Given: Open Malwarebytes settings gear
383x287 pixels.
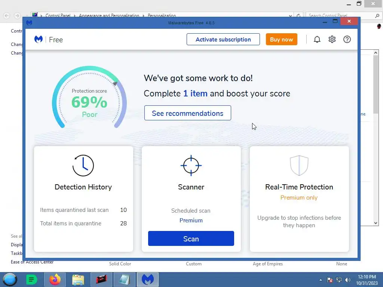Looking at the screenshot, I should coord(332,39).
